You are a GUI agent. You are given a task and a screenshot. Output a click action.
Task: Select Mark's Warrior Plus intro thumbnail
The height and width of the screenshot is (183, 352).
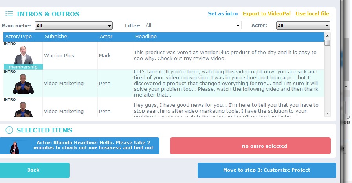(x=23, y=55)
